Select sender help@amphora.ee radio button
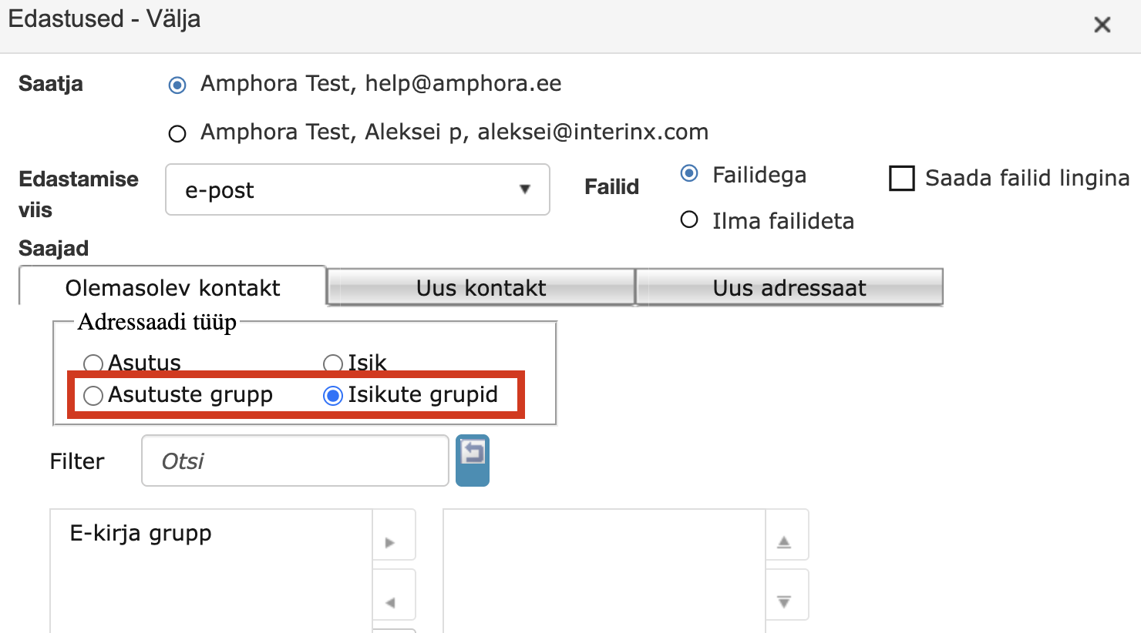Viewport: 1141px width, 633px height. click(177, 85)
